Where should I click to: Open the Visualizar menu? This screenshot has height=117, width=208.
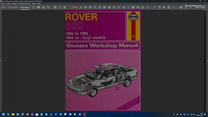pos(14,4)
